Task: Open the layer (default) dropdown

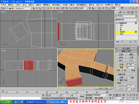Action: coord(31,8)
